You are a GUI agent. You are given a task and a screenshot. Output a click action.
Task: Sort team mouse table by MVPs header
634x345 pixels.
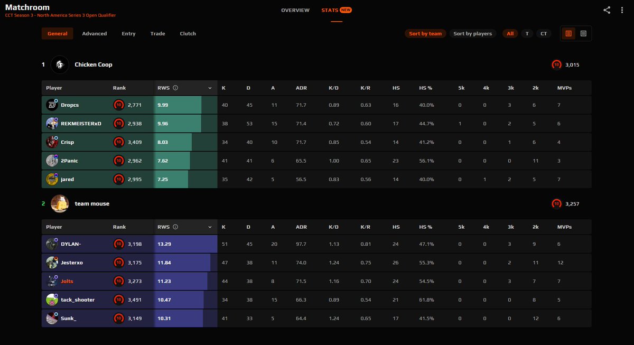point(564,227)
